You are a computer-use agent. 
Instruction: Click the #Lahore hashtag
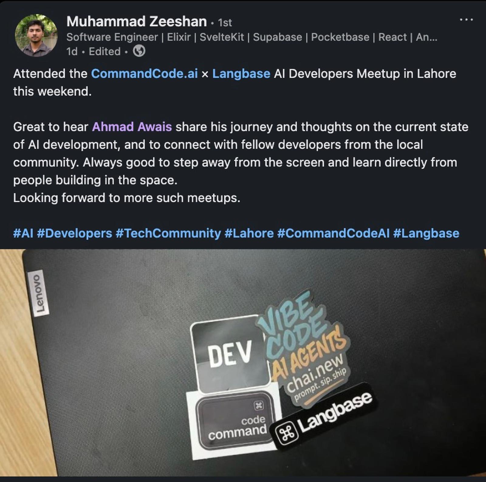[x=249, y=233]
